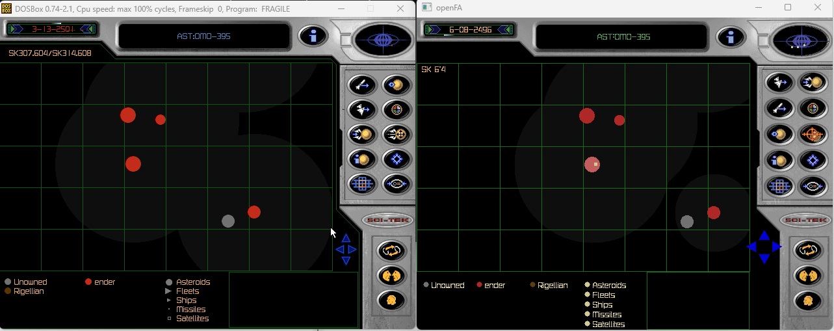The image size is (834, 331).
Task: Toggle Satellites legend entry in openFA
Action: pos(605,324)
